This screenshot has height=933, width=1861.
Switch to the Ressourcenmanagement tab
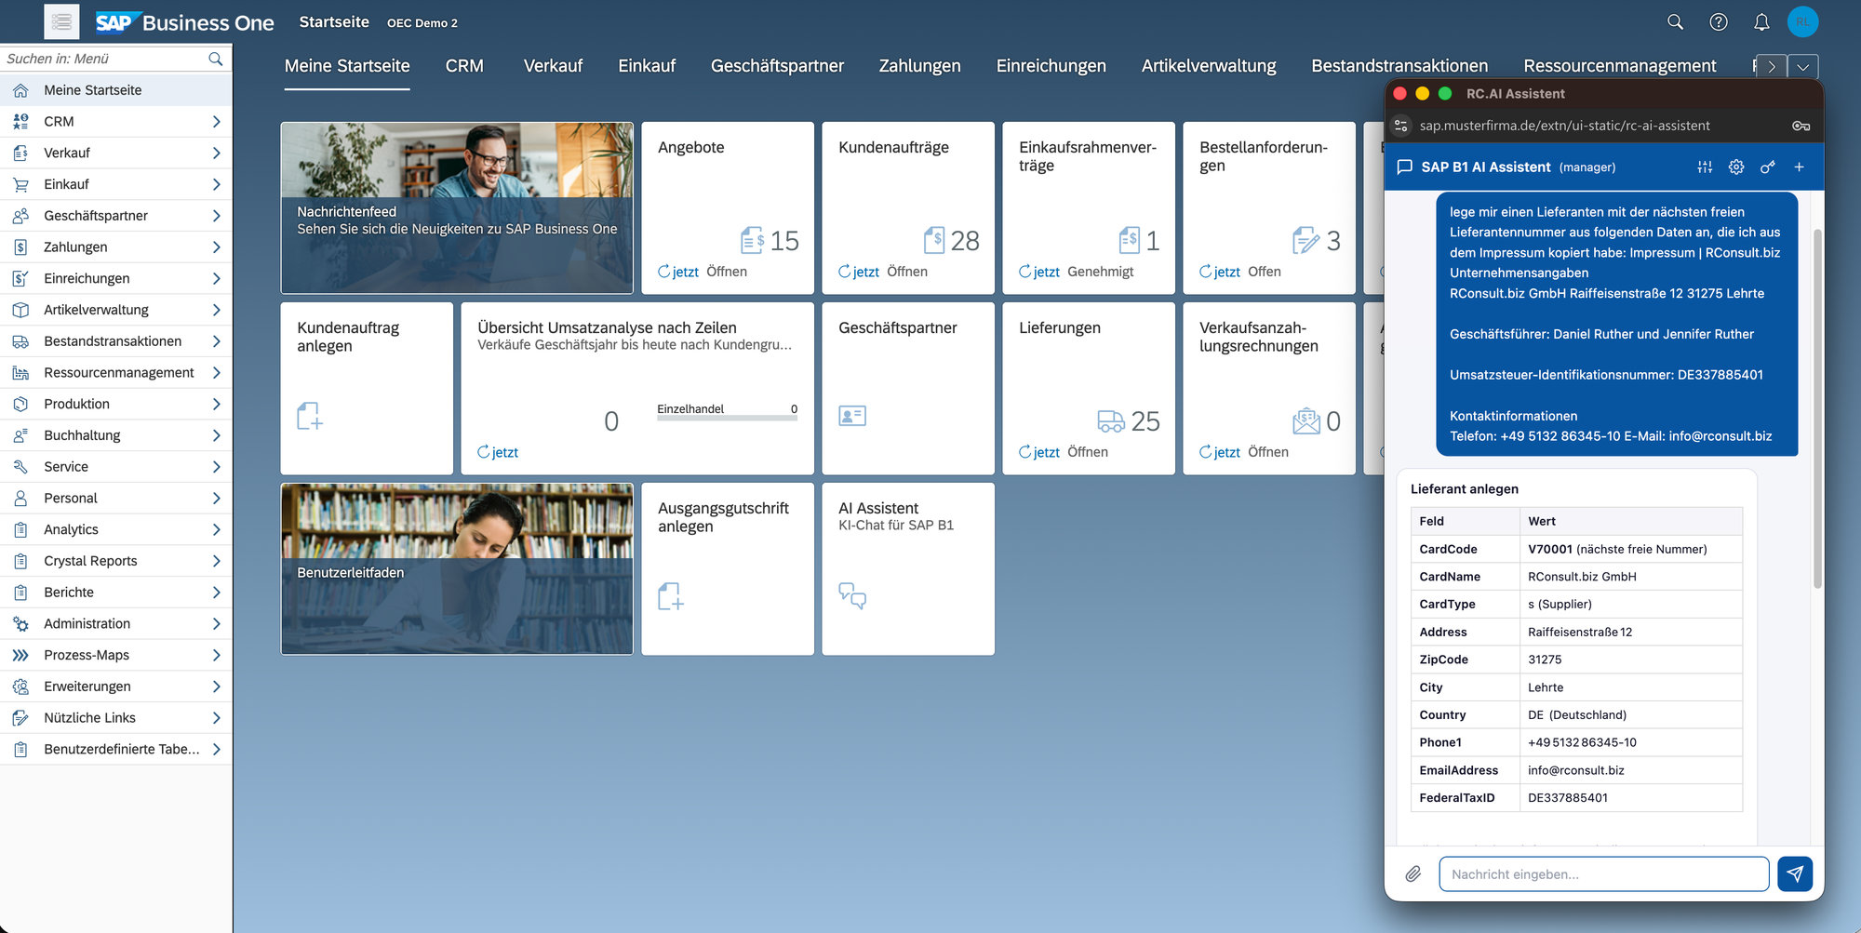1619,66
